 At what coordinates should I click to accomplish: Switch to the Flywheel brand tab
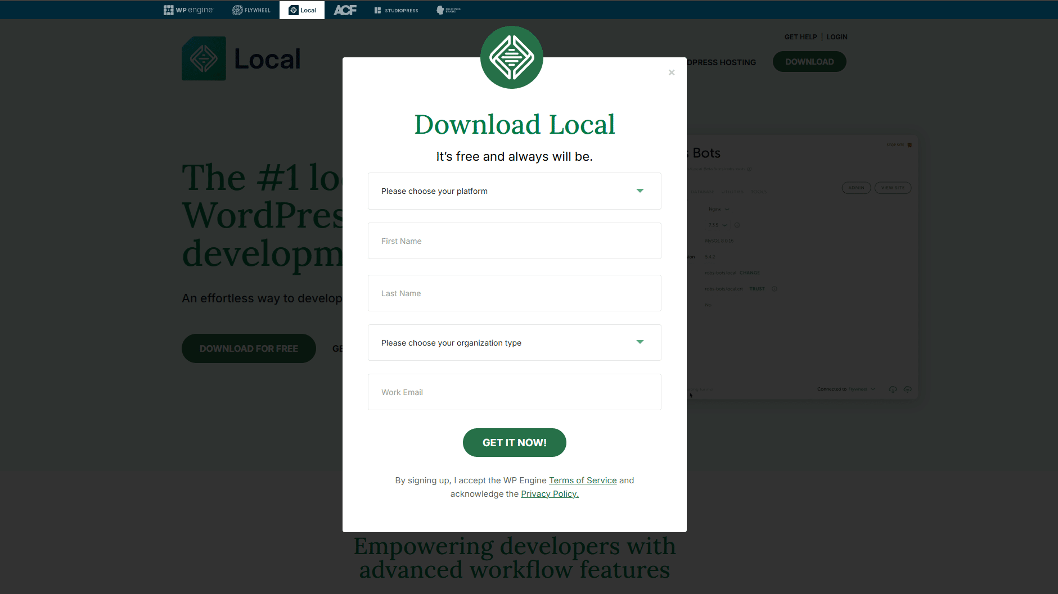point(251,10)
